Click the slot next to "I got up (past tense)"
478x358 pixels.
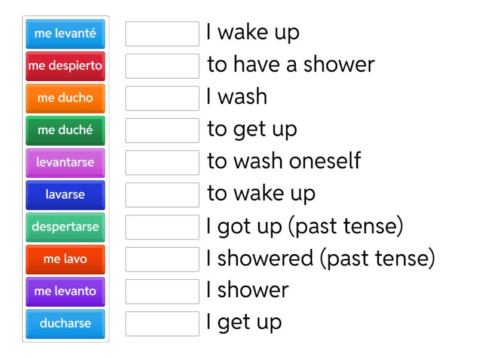tap(163, 227)
